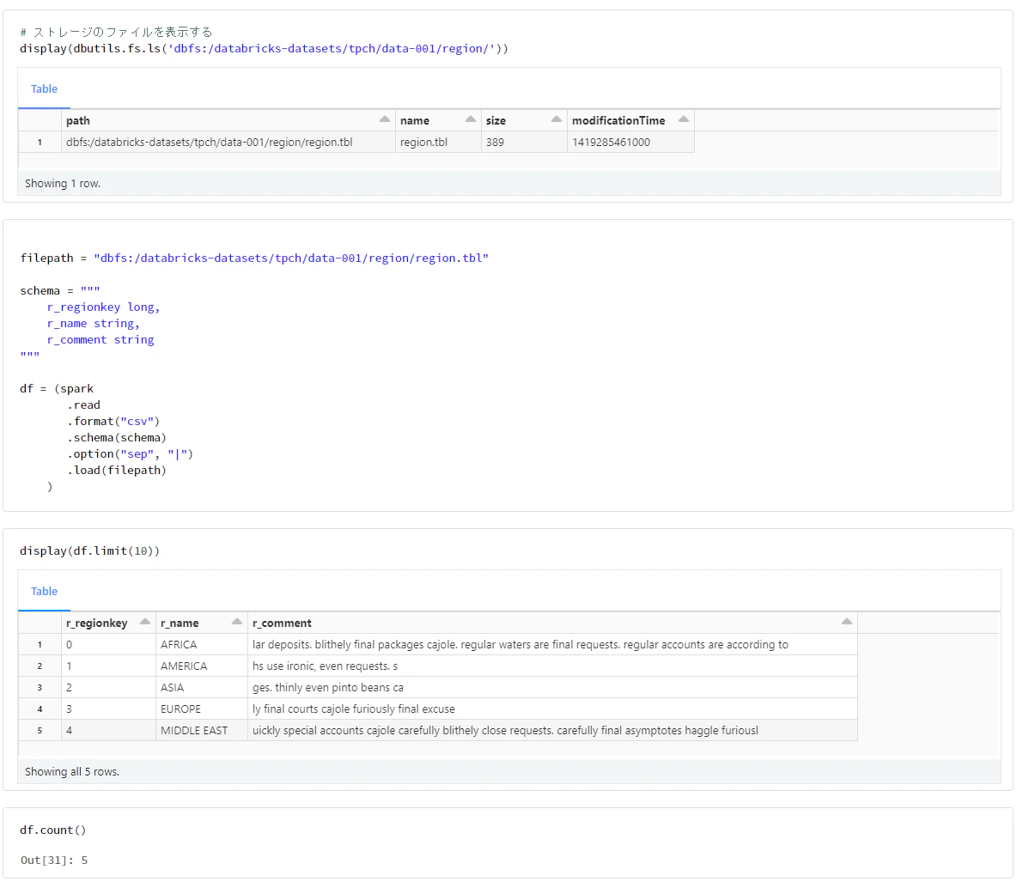Select the comment 'ly final courts cajole furiously final excuse'
The height and width of the screenshot is (888, 1017).
(x=552, y=709)
